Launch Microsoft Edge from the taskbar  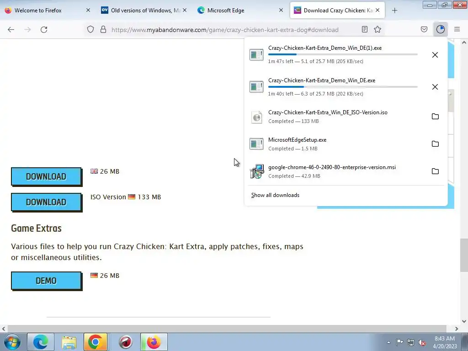[x=41, y=342]
